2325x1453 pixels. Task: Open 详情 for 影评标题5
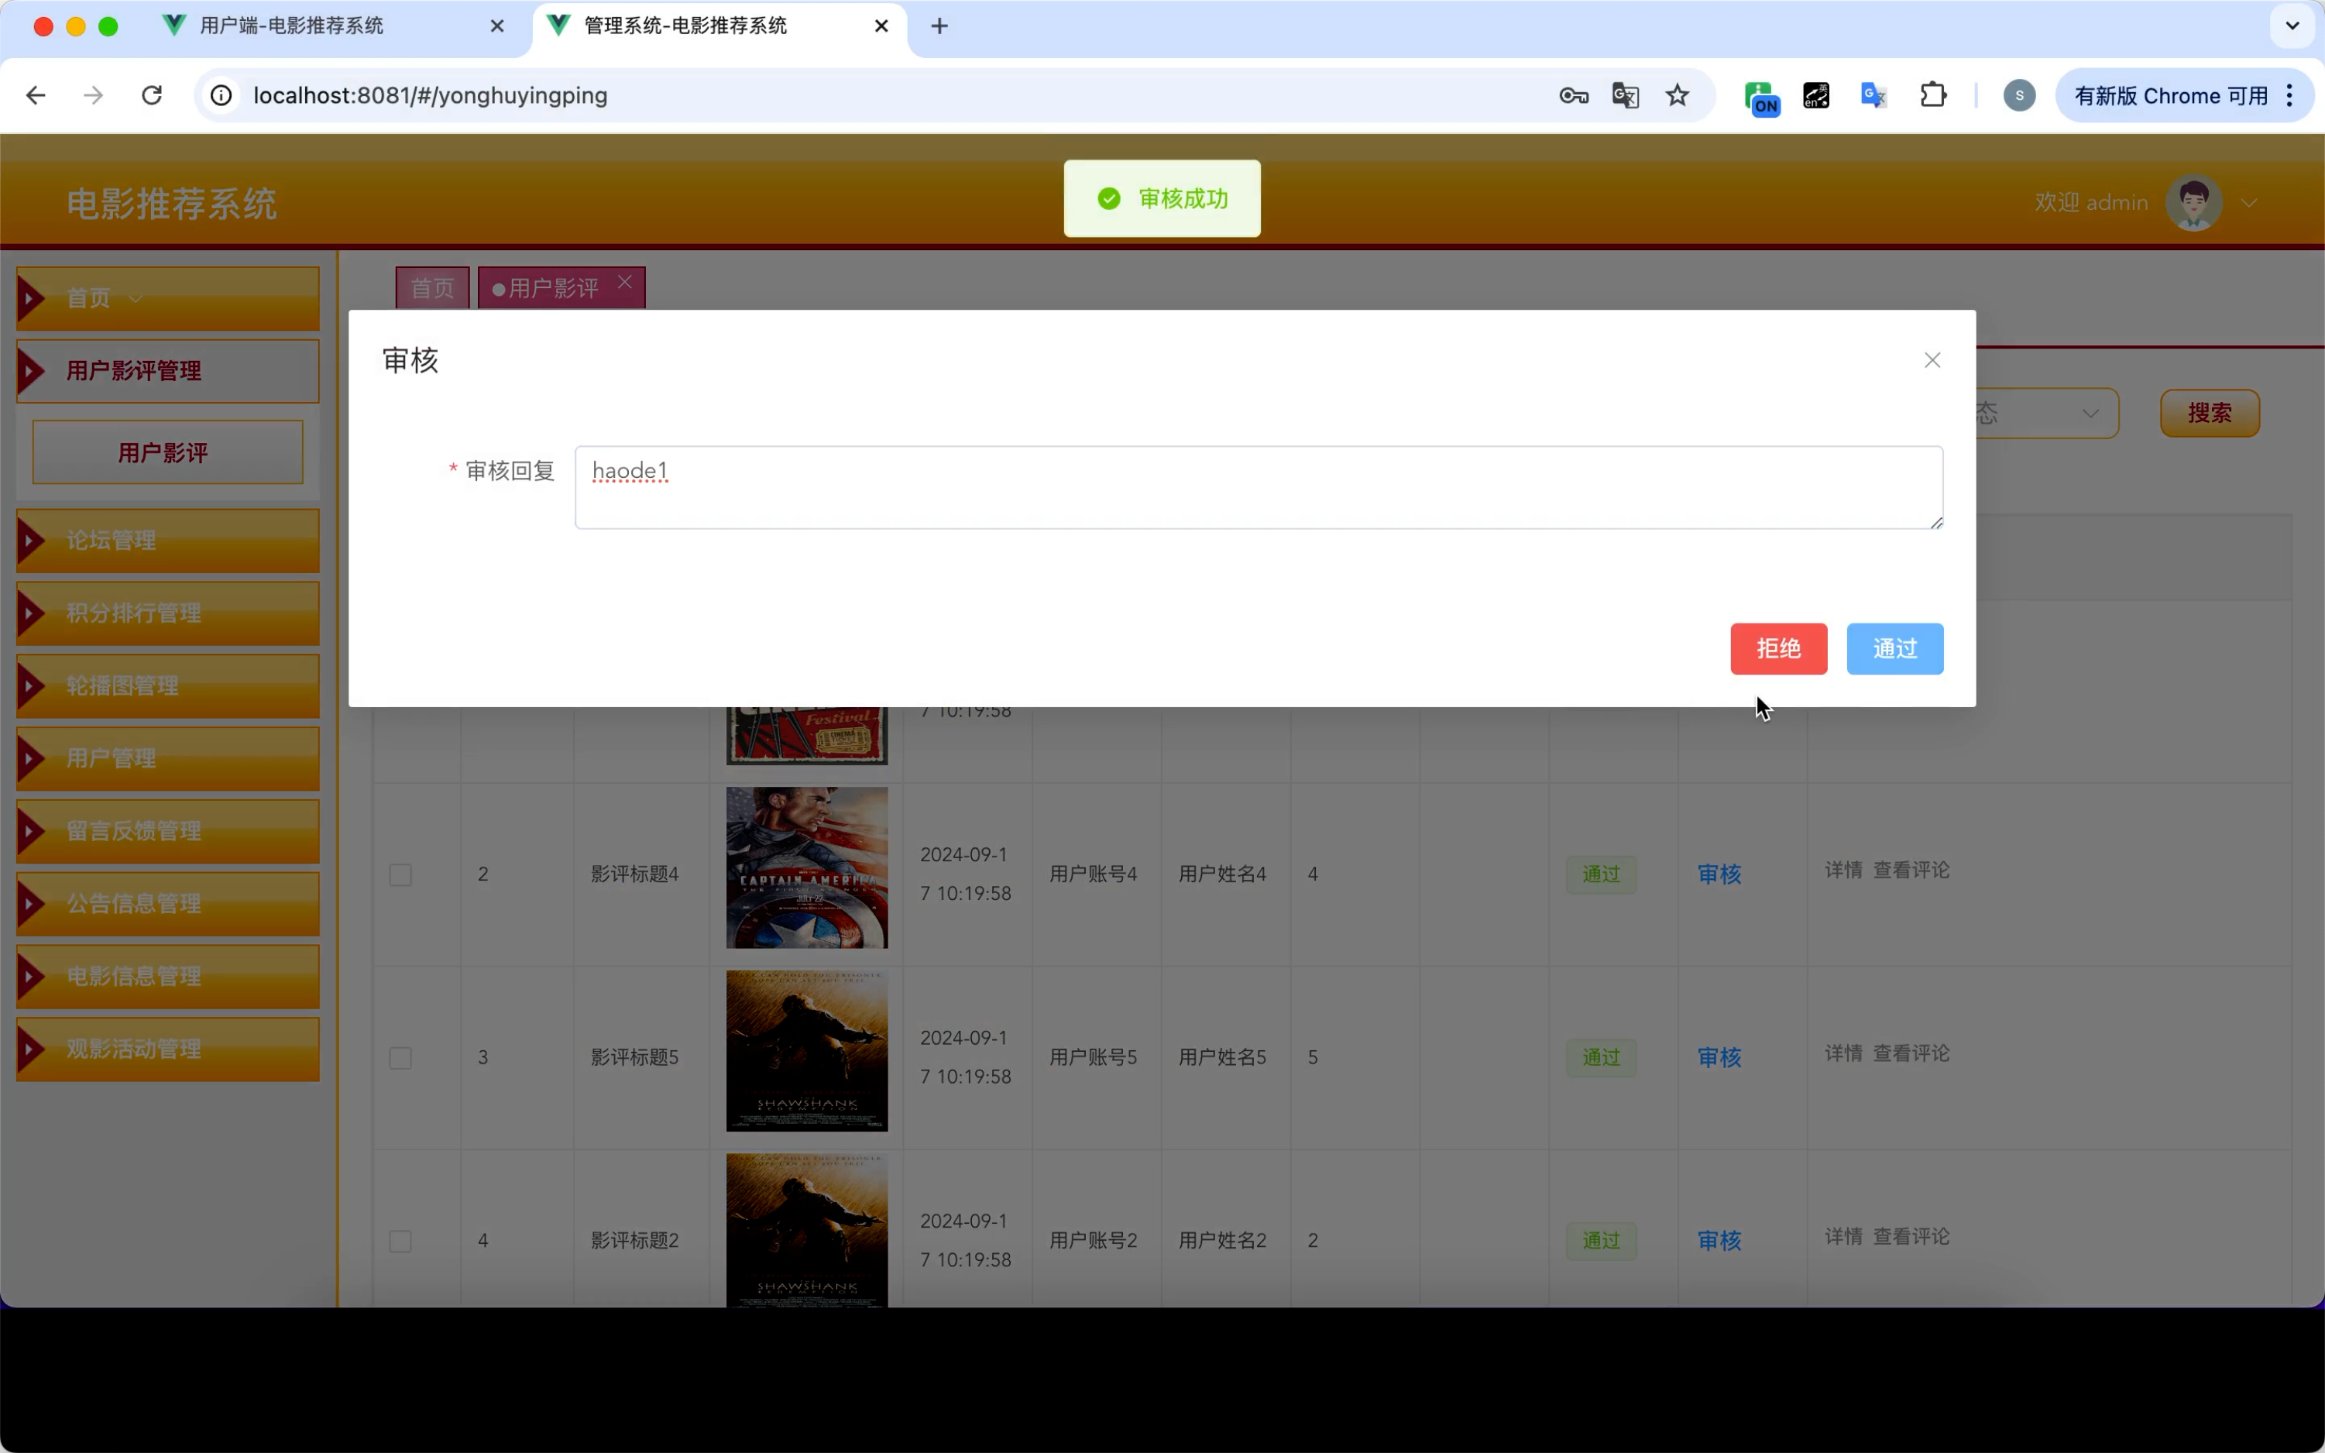(1842, 1053)
